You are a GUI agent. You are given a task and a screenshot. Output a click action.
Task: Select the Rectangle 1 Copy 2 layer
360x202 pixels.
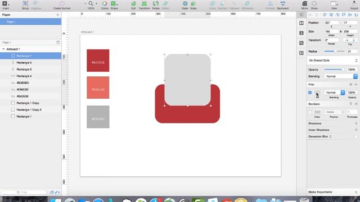tap(30, 110)
